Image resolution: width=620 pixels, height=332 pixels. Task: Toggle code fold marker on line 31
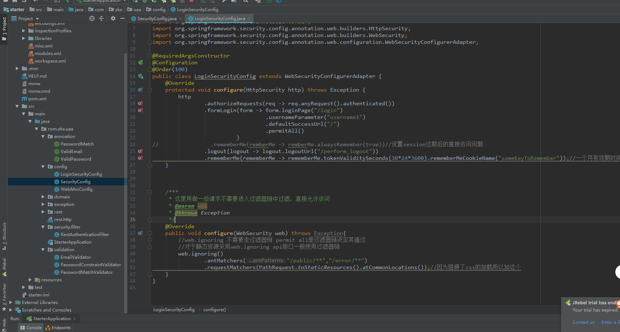click(150, 192)
